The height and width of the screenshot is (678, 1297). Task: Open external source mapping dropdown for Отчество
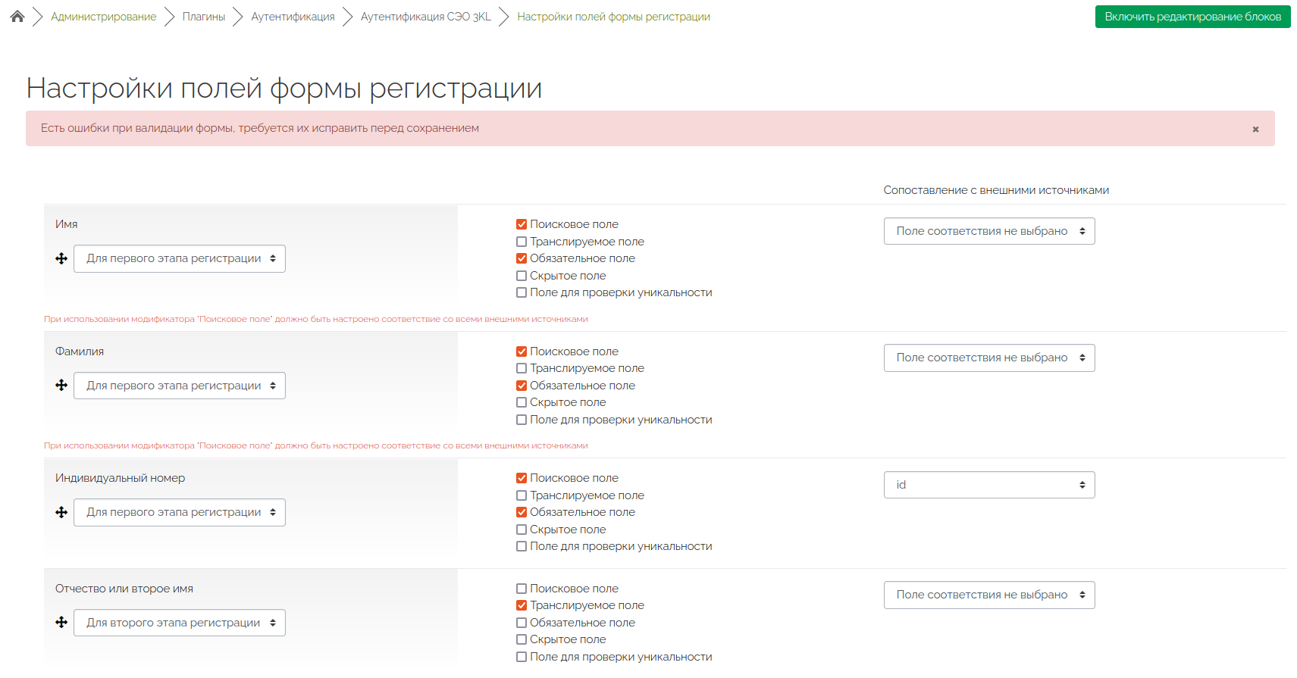coord(989,595)
